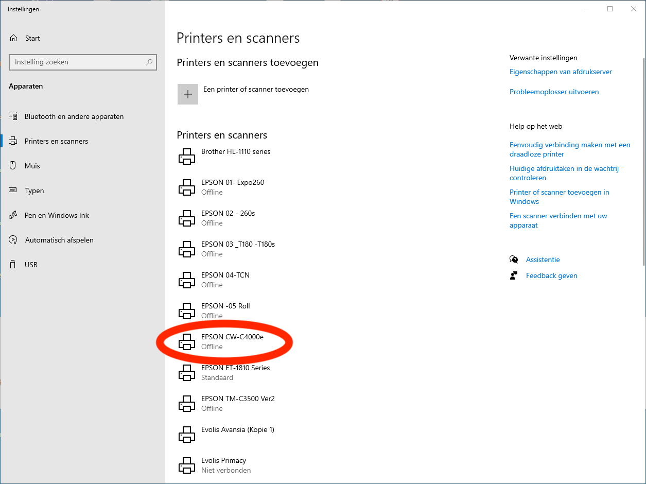This screenshot has height=484, width=646.
Task: Open Huidige afdruktaken in de wachtrij controleren
Action: [x=564, y=173]
